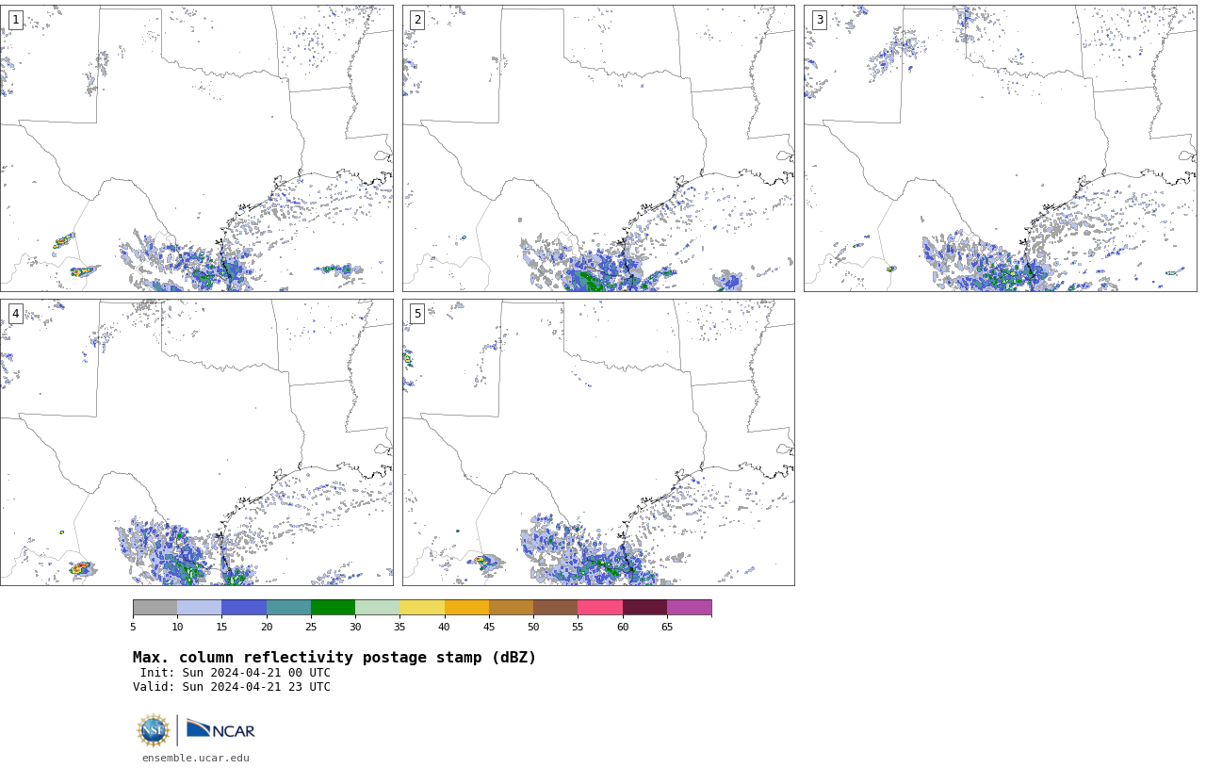Click the ensemble.ucar.edu text
The width and height of the screenshot is (1206, 768).
(196, 758)
